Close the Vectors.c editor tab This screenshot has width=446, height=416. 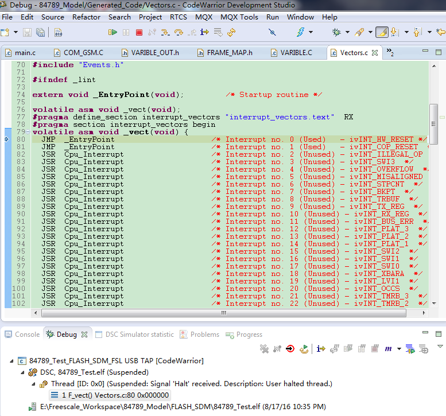click(375, 53)
